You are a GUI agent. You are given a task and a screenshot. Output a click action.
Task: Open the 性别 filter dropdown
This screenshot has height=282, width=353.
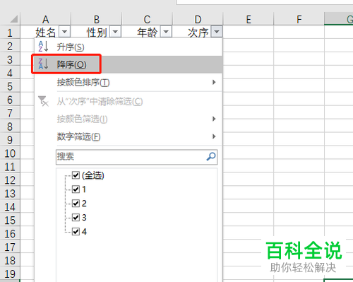[115, 32]
